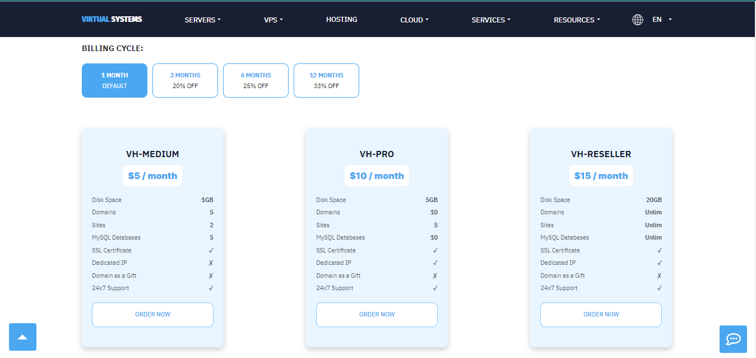756x358 pixels.
Task: Click the Virtual Systems logo
Action: (x=112, y=19)
